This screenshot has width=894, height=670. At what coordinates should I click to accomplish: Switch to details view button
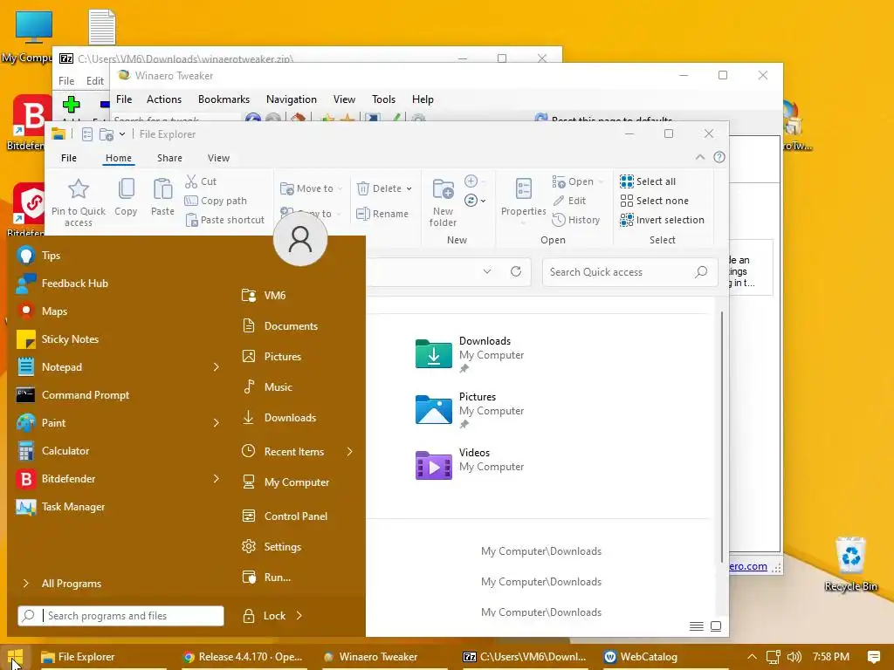coord(696,626)
